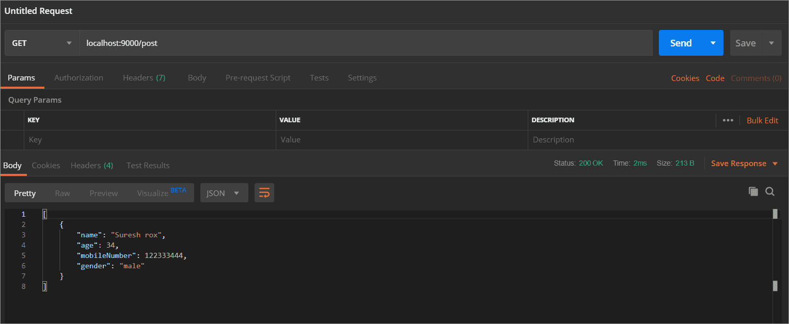Open search in the response body

(x=769, y=191)
